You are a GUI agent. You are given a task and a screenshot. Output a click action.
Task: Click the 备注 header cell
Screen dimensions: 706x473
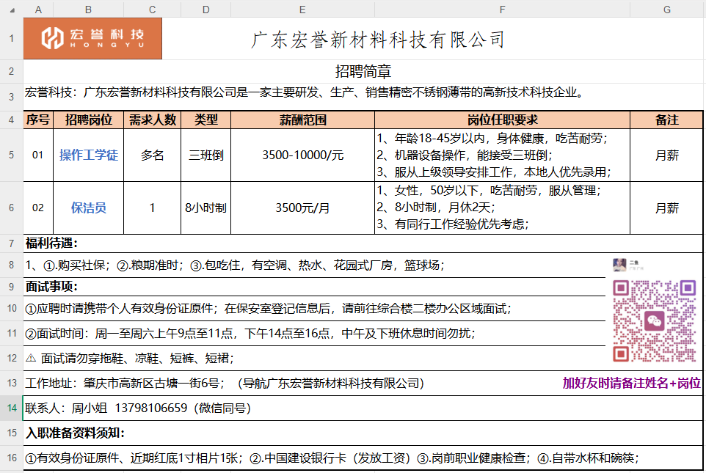[x=667, y=120]
